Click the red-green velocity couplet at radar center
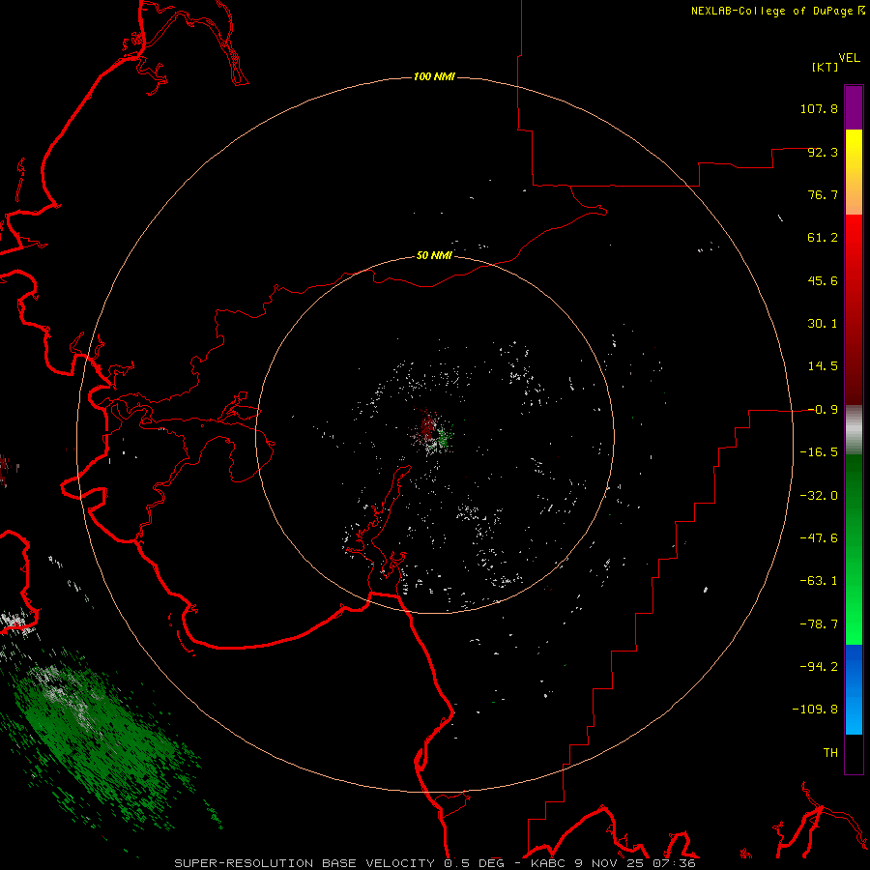The width and height of the screenshot is (870, 870). [434, 432]
